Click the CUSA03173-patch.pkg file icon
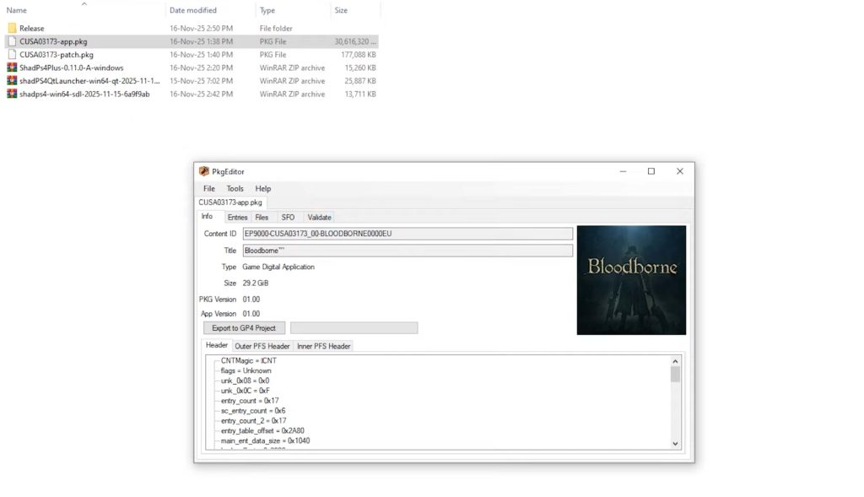The image size is (864, 497). [12, 55]
